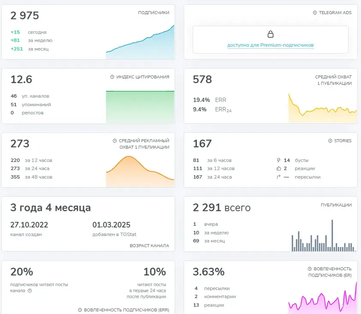Click the average reach value '578'
This screenshot has width=361, height=314.
pos(202,80)
